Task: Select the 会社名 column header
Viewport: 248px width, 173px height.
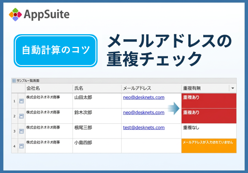Action: 49,88
